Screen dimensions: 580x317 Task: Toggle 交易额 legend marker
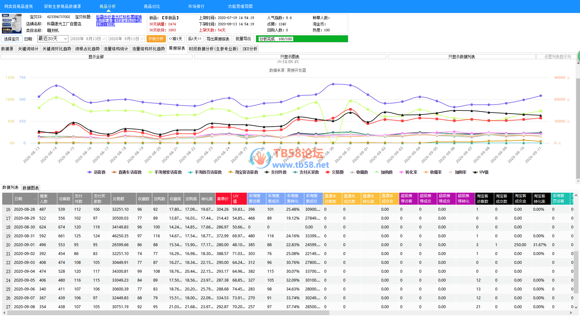click(x=328, y=172)
